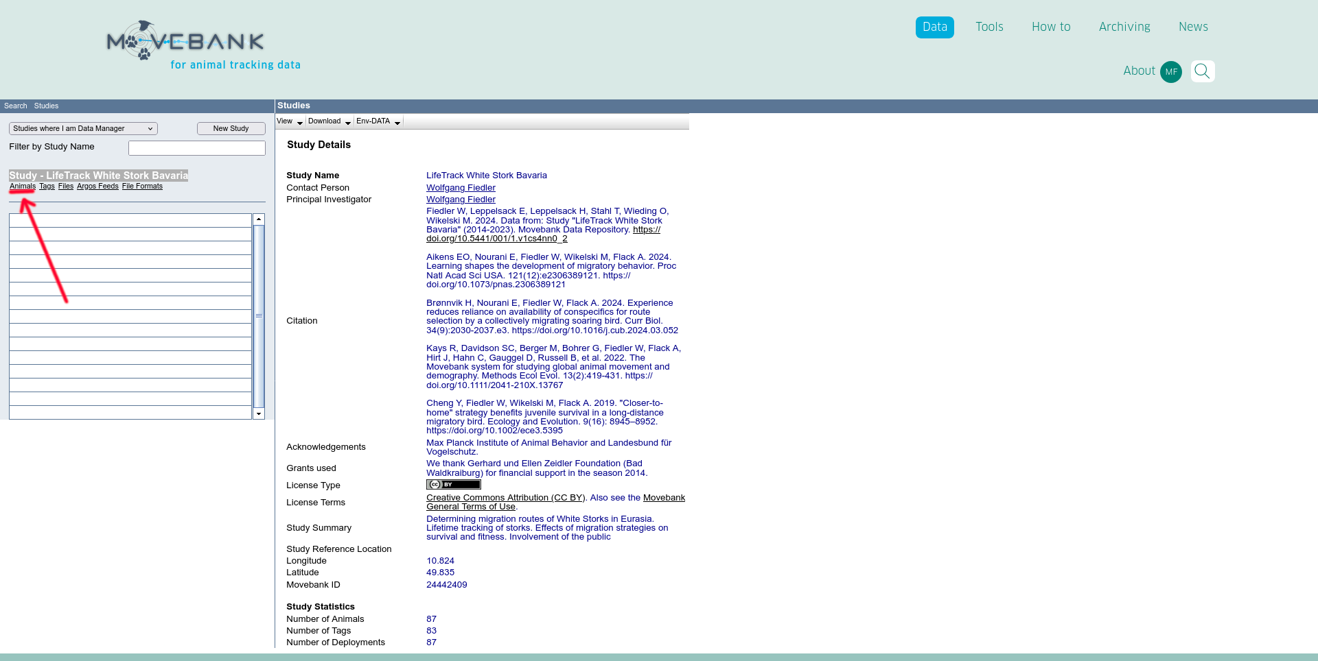The image size is (1318, 661).
Task: Open the Animals link under the study
Action: [23, 187]
